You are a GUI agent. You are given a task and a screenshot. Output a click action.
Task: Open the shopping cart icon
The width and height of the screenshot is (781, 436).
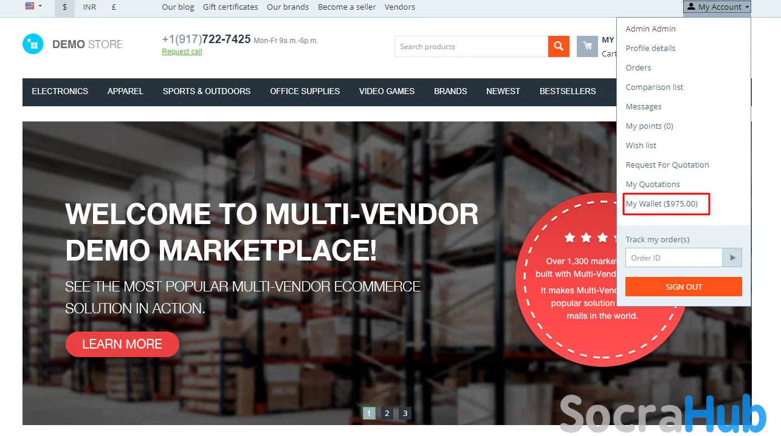[587, 47]
